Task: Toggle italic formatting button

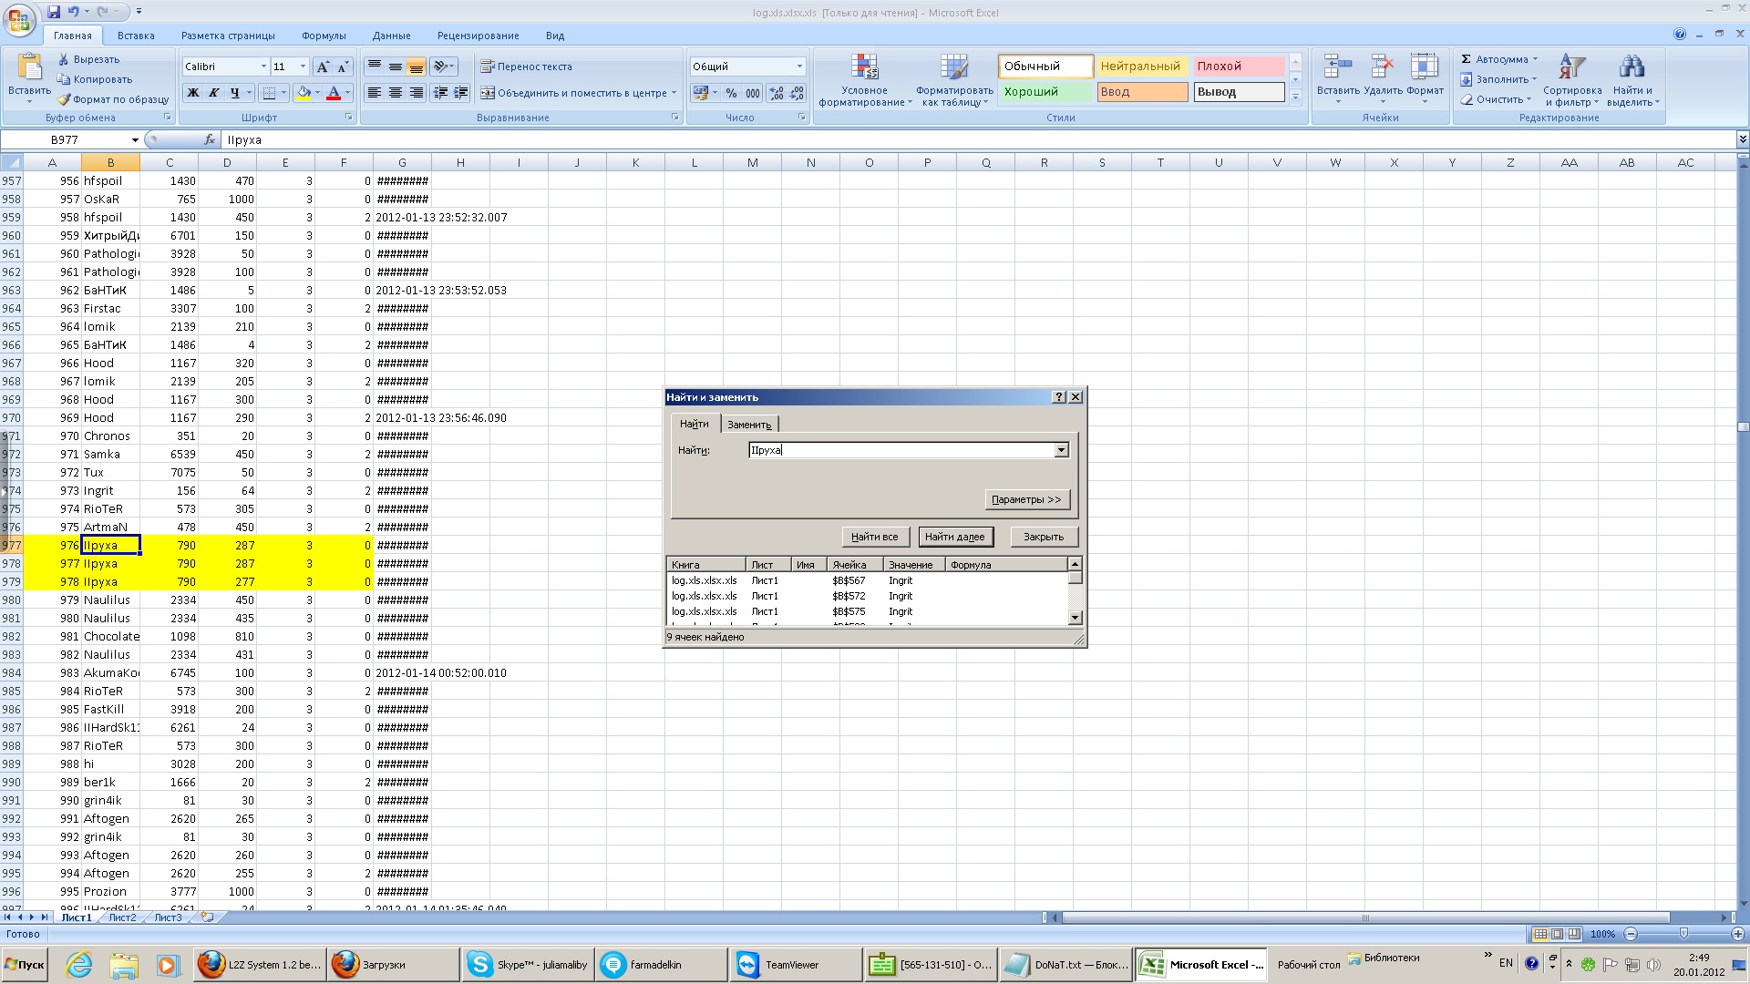Action: pyautogui.click(x=213, y=93)
